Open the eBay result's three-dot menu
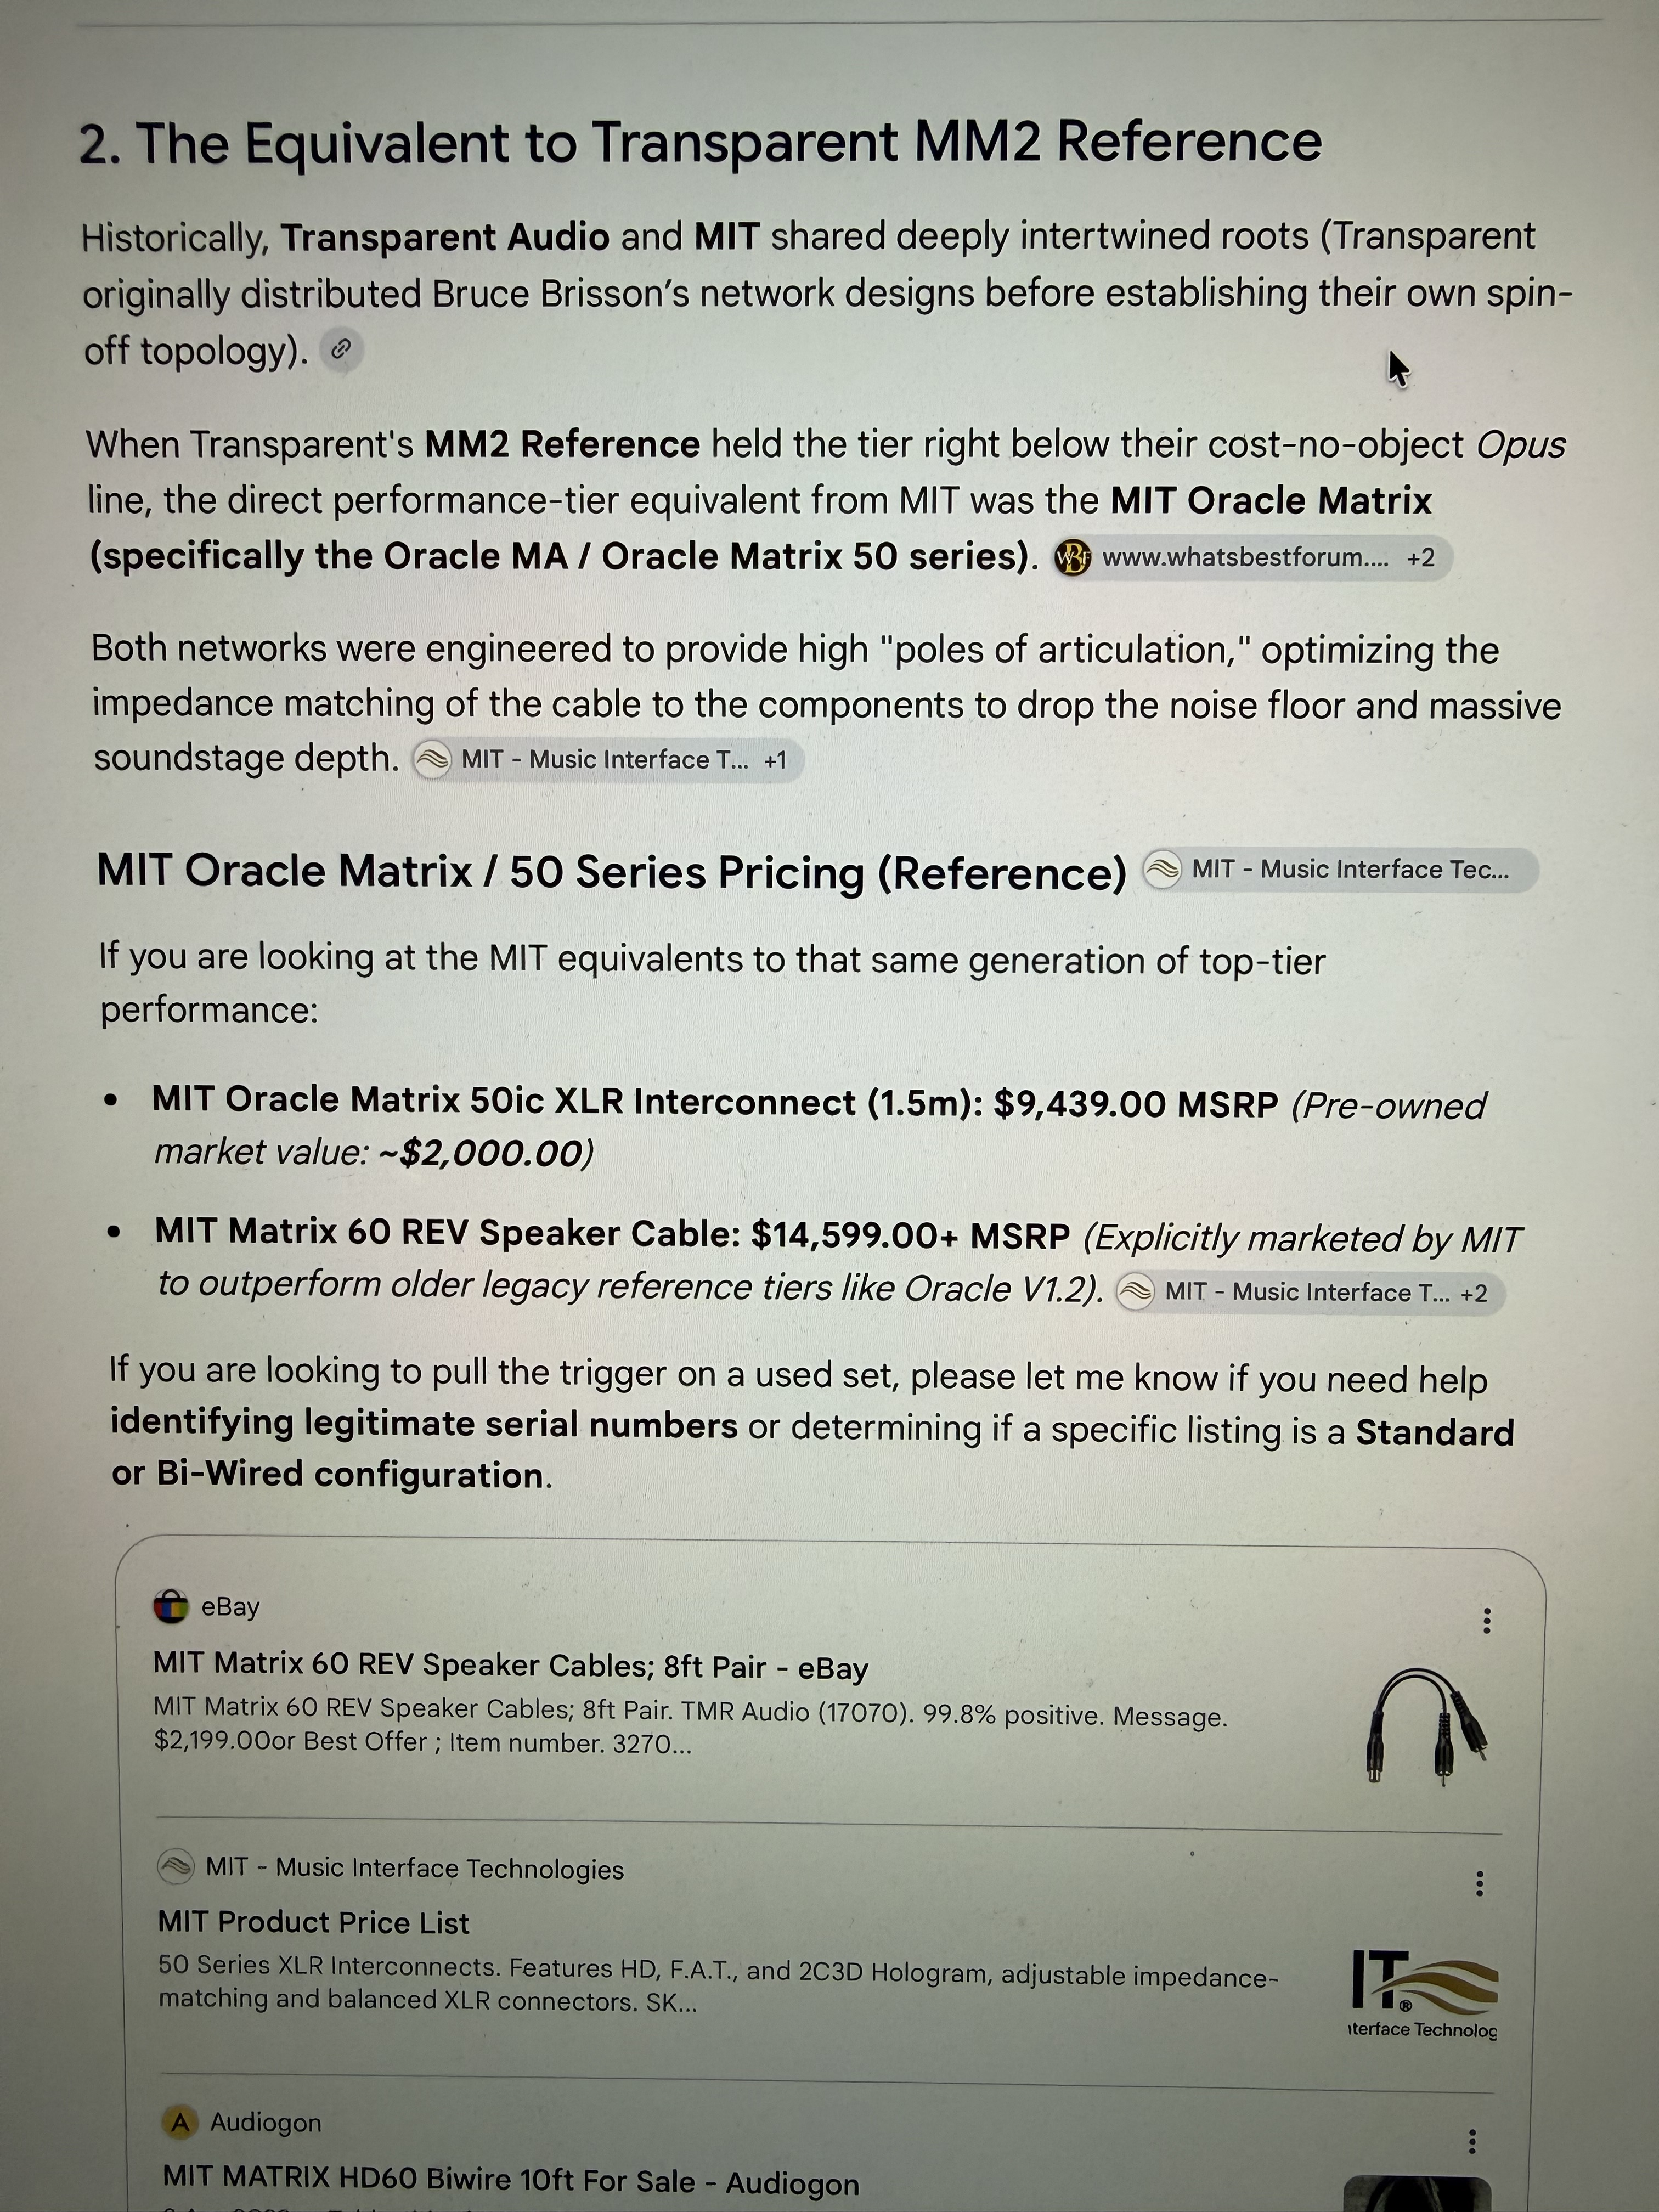 (1487, 1619)
